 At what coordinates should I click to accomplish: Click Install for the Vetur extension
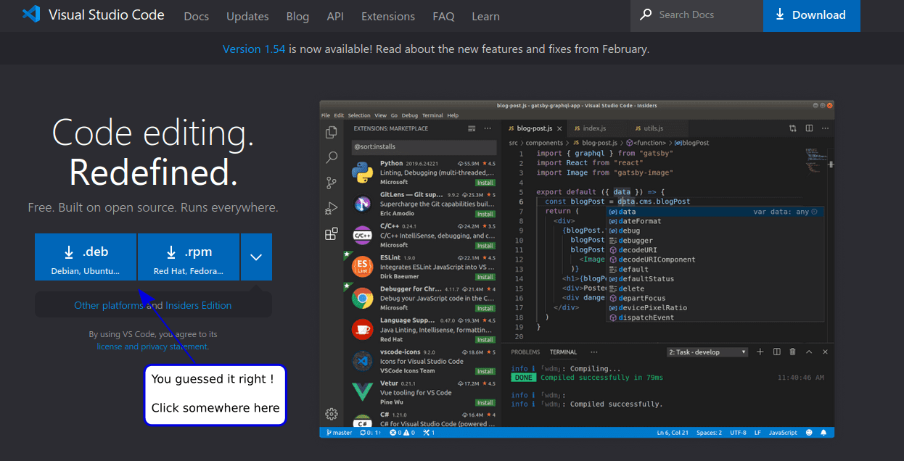[x=485, y=402]
